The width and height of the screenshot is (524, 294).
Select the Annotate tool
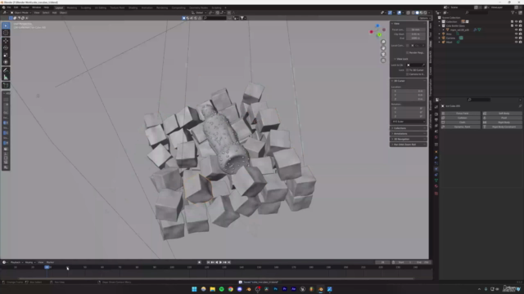click(6, 70)
